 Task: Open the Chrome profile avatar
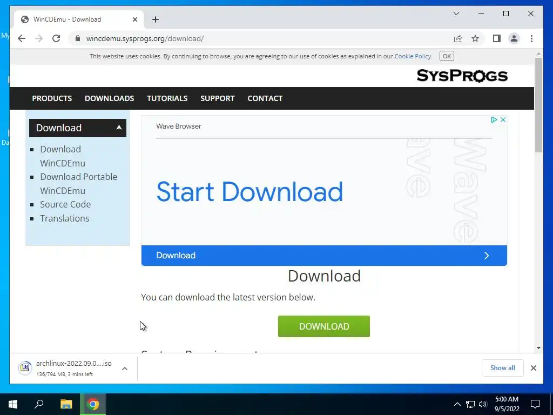514,38
